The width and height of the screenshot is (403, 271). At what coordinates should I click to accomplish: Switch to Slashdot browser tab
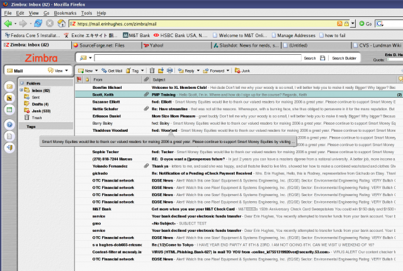click(246, 45)
